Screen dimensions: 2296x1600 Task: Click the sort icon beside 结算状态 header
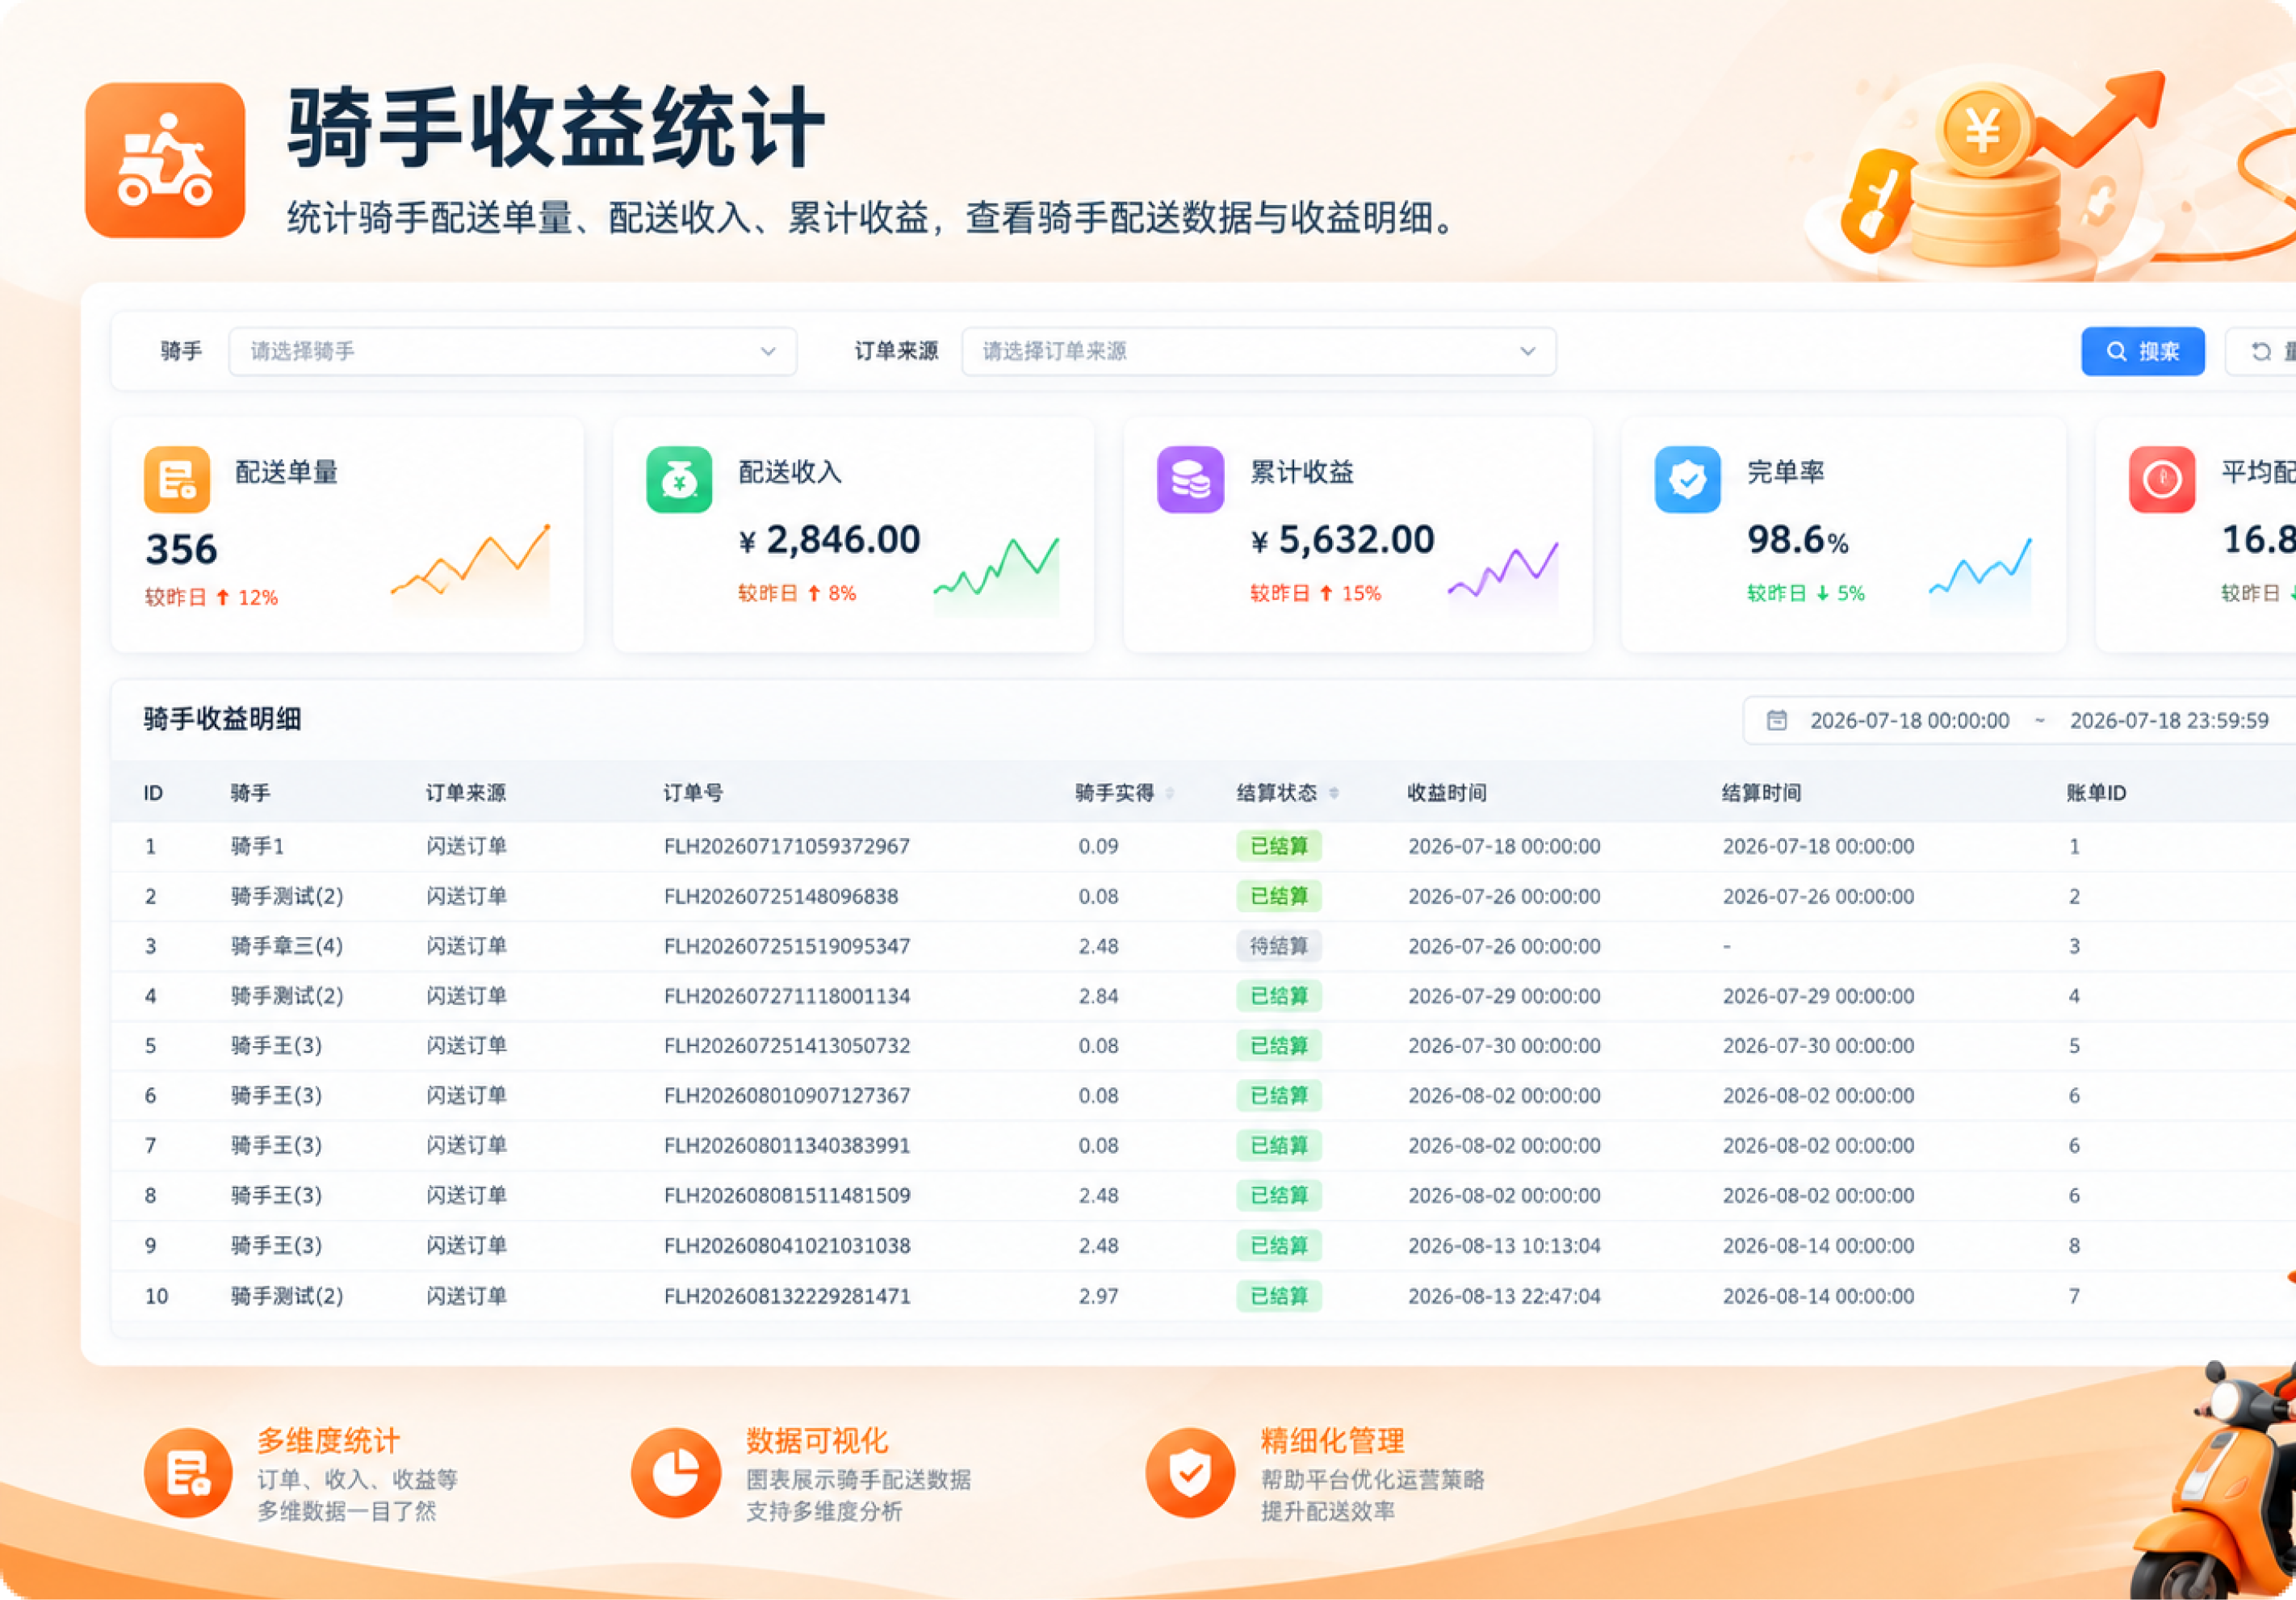1333,793
